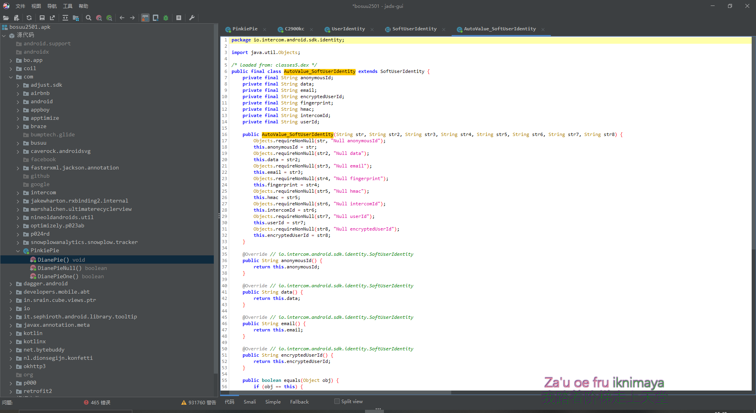Close the AutoValue_SoftUserIdentity tab
The height and width of the screenshot is (413, 756).
543,30
